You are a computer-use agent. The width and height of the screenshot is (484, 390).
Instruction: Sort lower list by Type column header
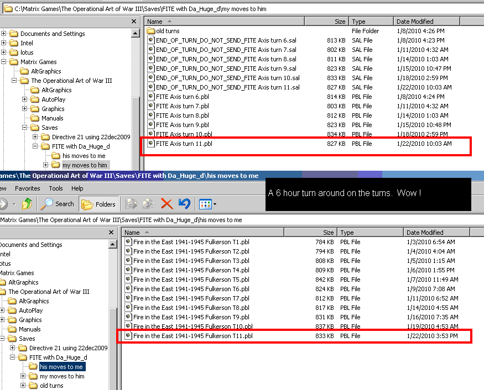(x=371, y=233)
